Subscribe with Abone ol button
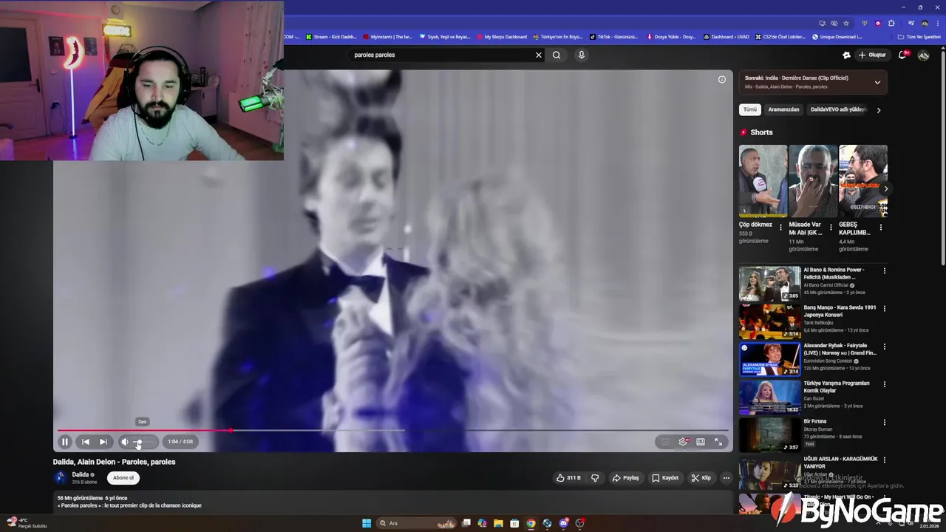 [x=123, y=478]
